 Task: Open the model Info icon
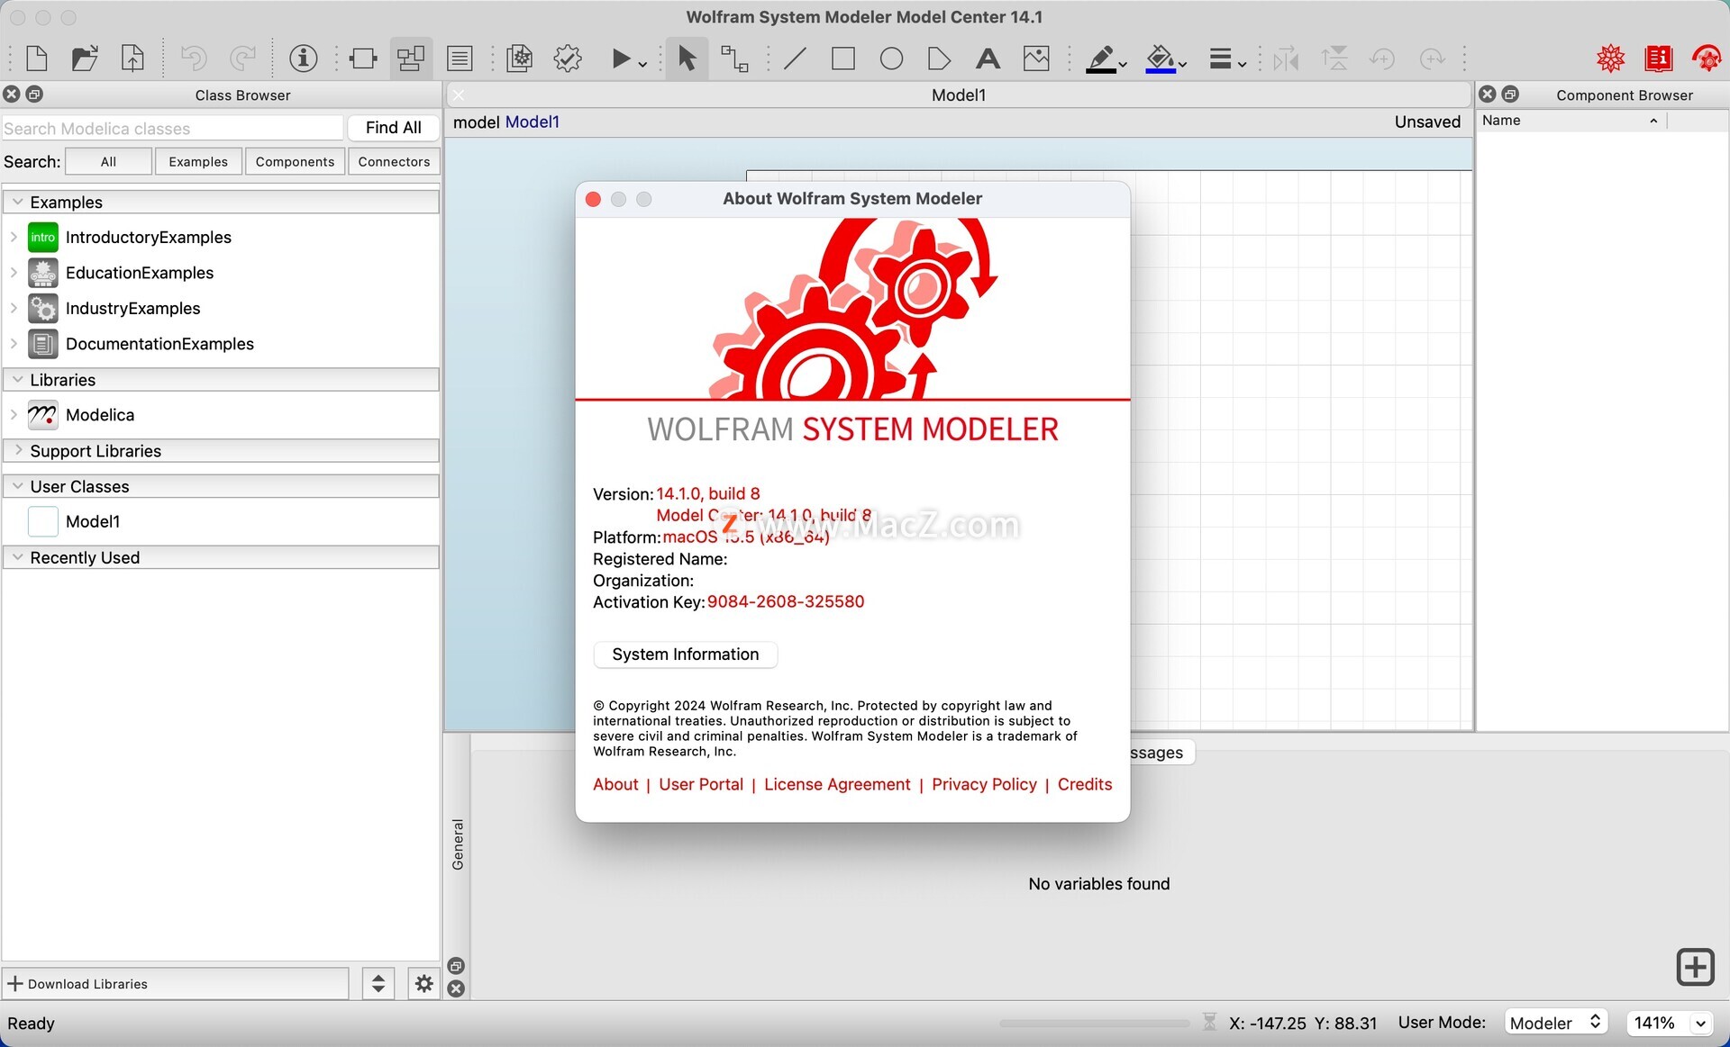303,59
